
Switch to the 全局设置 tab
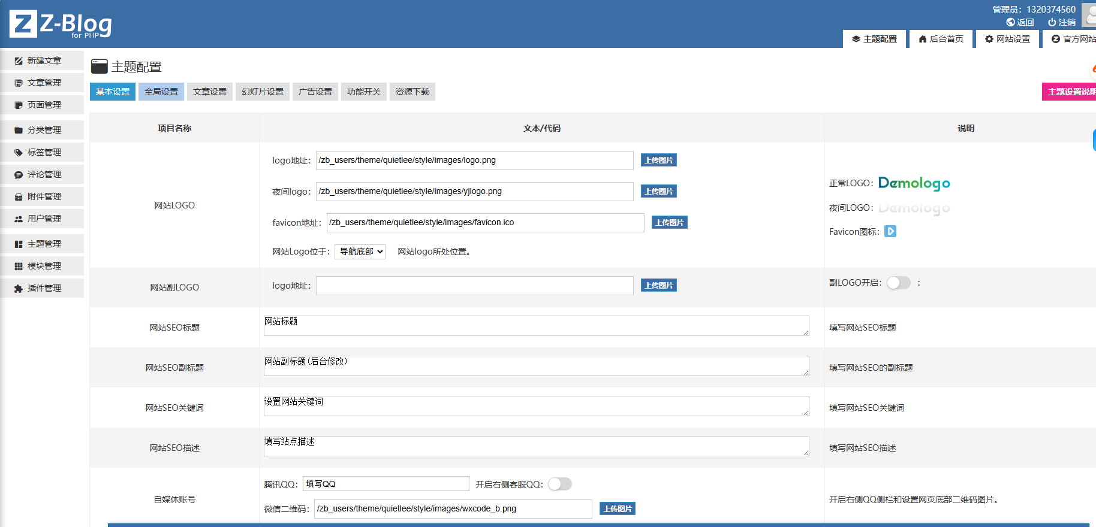click(x=161, y=92)
